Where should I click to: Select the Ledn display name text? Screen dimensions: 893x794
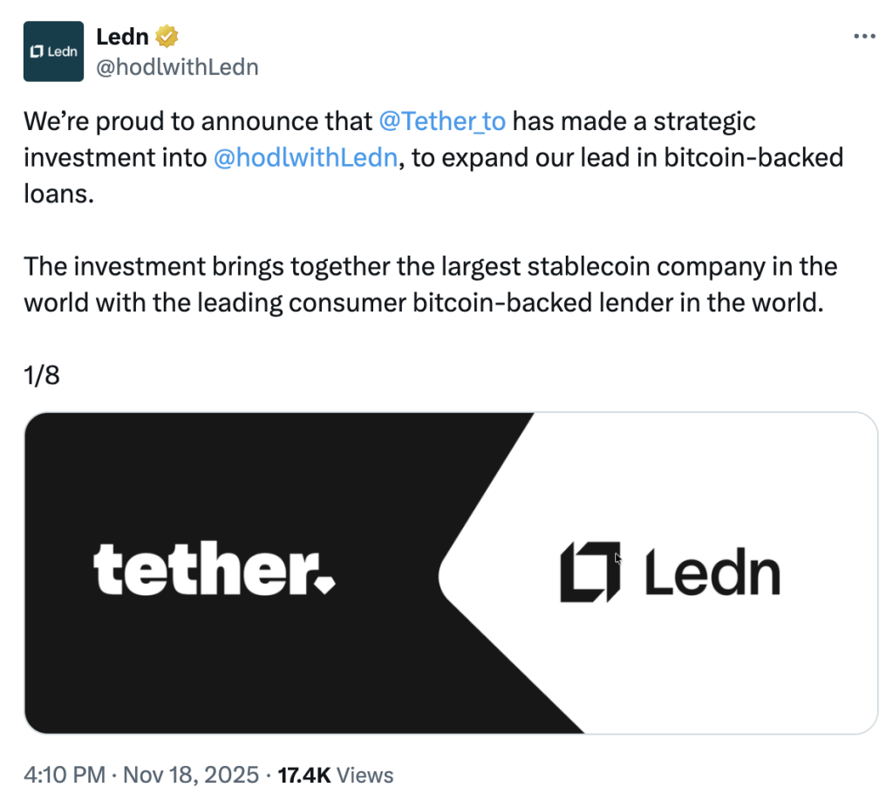[120, 36]
